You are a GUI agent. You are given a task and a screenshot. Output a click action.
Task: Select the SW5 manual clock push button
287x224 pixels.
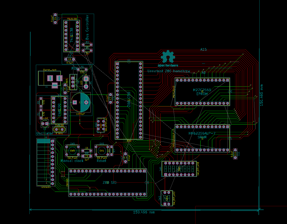coord(73,151)
